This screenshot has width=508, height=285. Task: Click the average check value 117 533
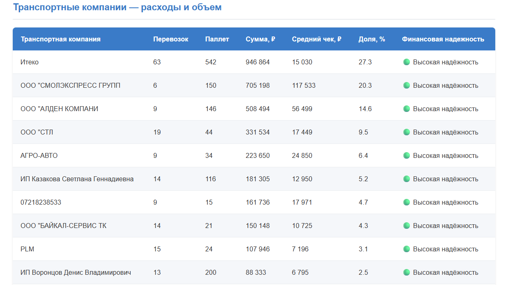click(304, 85)
